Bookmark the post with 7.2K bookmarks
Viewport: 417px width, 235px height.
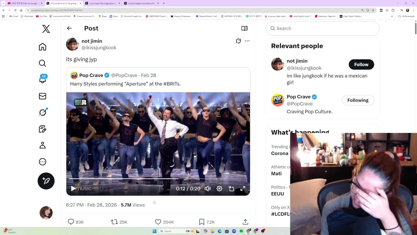207,222
